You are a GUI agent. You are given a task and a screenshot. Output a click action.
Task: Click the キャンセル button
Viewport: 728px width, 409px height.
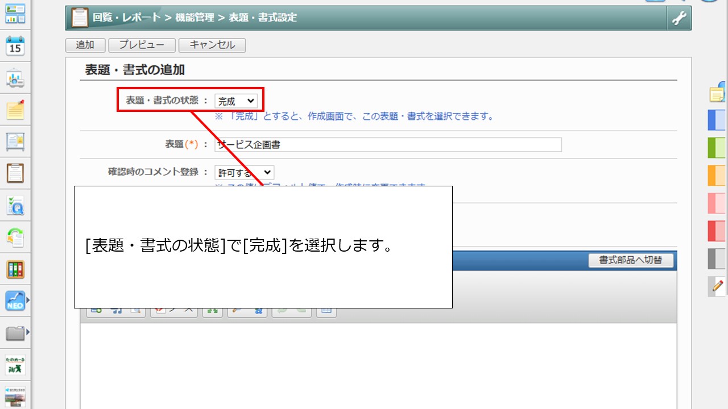pos(212,45)
